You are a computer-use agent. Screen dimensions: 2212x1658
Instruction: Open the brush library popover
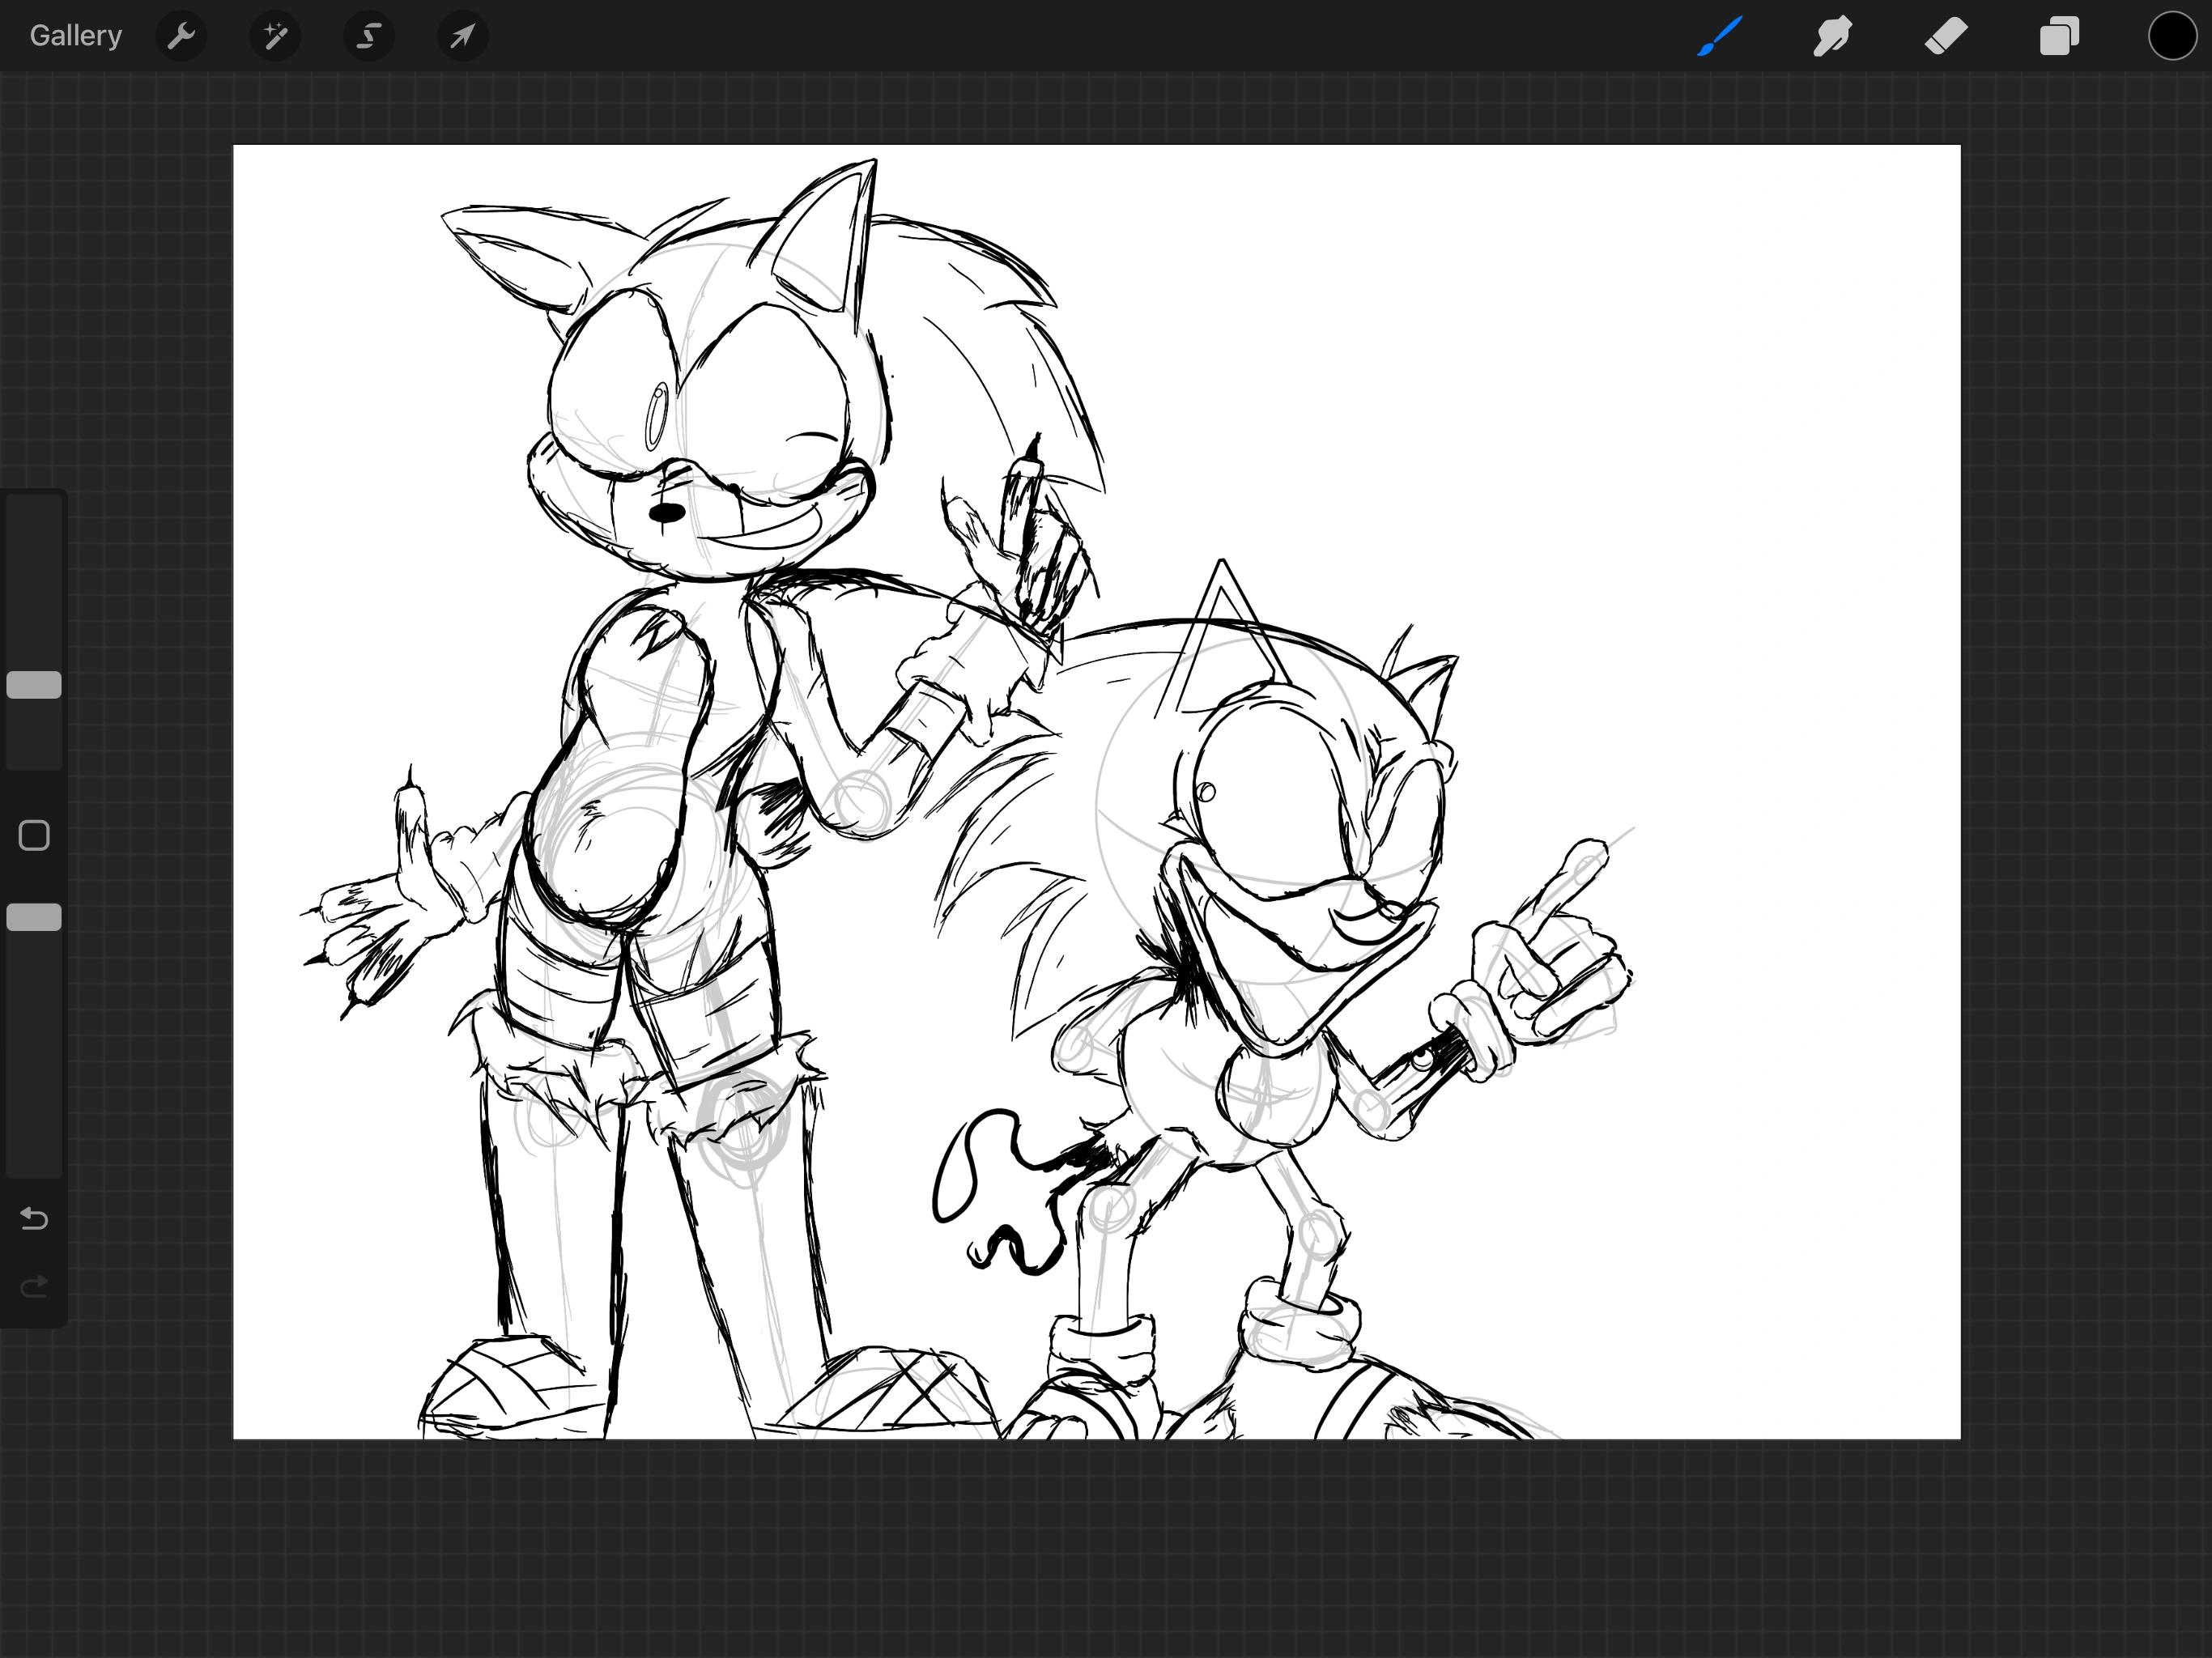1717,36
